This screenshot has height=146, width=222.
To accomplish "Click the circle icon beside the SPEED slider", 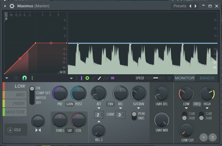I will click(x=169, y=78).
